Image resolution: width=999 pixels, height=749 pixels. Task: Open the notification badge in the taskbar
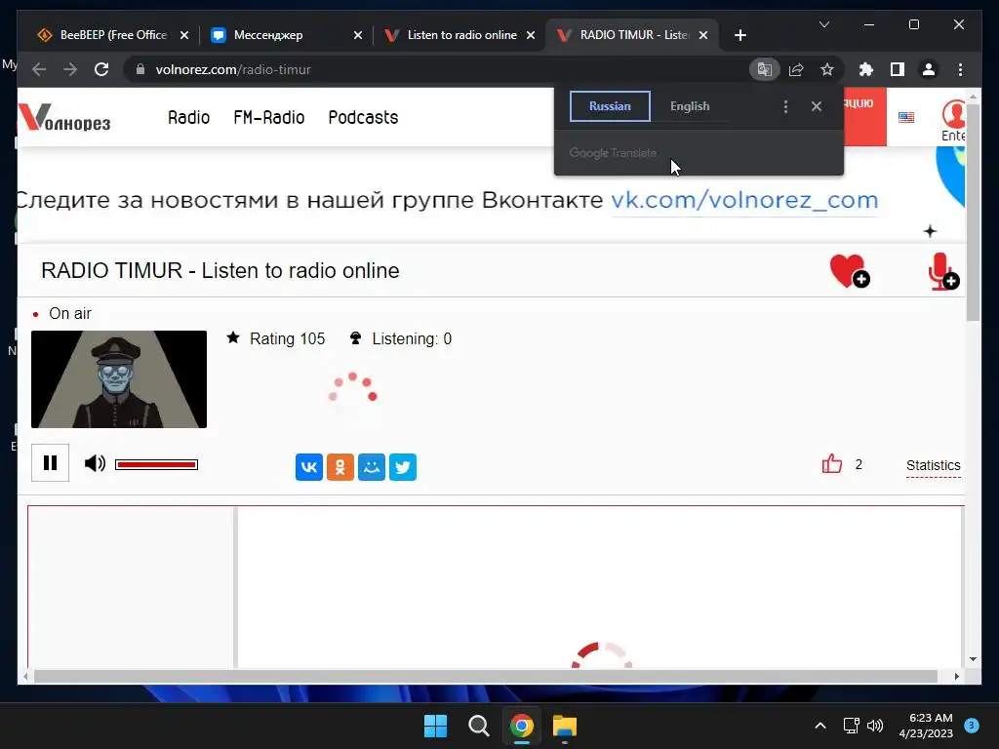972,726
